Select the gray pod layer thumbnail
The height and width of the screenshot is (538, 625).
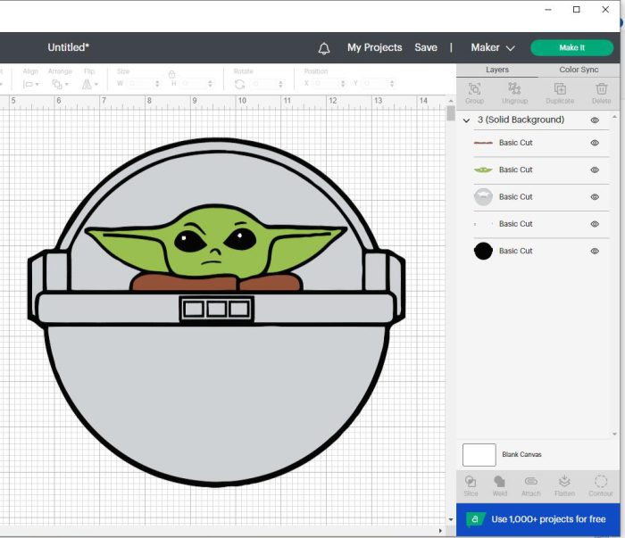click(483, 196)
